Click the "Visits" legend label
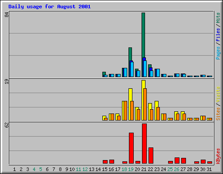223x174 pixels. (218, 94)
